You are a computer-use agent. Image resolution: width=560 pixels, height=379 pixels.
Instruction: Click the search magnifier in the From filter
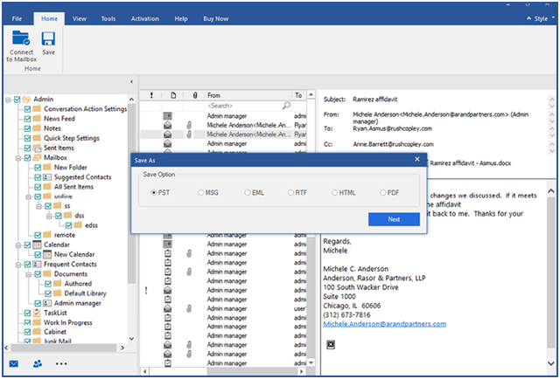(x=286, y=106)
